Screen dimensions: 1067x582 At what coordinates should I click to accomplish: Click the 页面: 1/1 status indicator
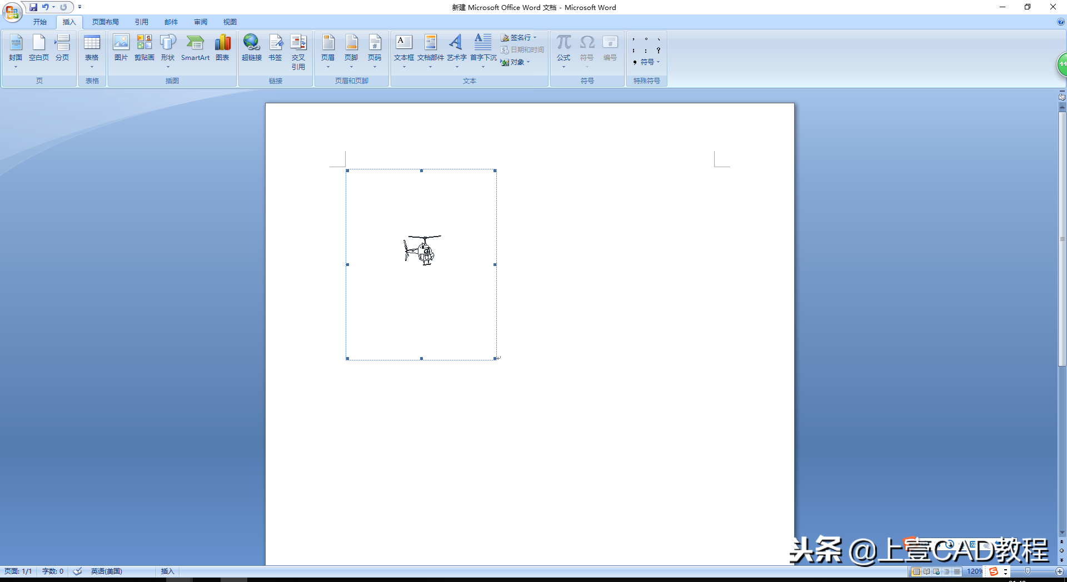tap(18, 571)
